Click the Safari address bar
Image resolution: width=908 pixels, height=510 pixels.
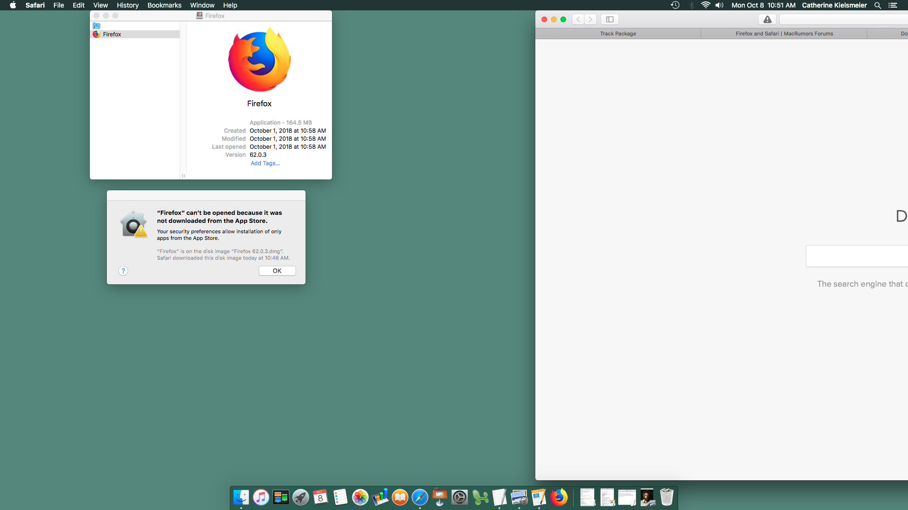point(844,19)
